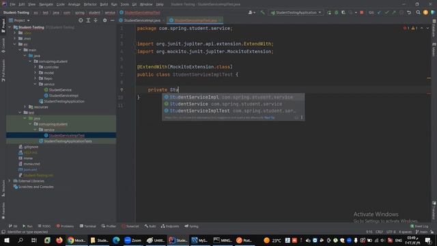Click the Chrome icon in Windows taskbar

(x=76, y=240)
